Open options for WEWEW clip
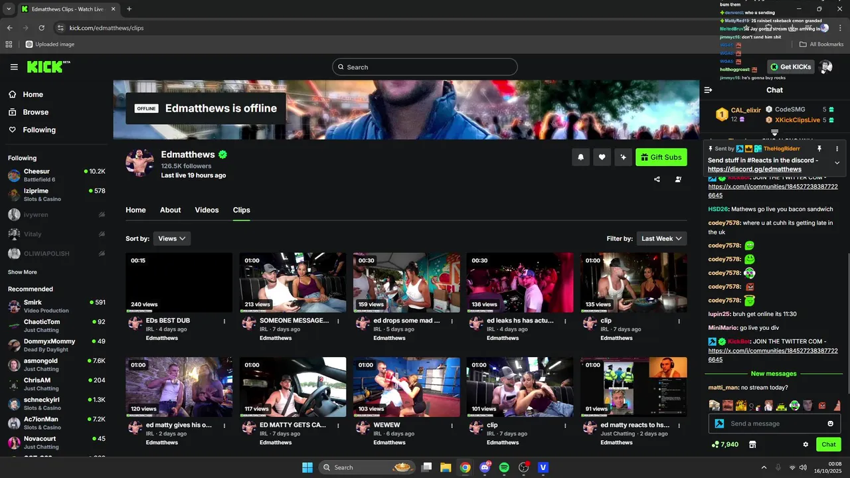This screenshot has height=478, width=850. tap(452, 426)
